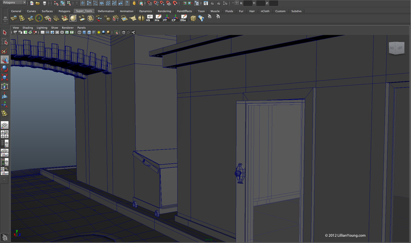Select the Move tool cone icon
The height and width of the screenshot is (243, 411).
tap(4, 60)
